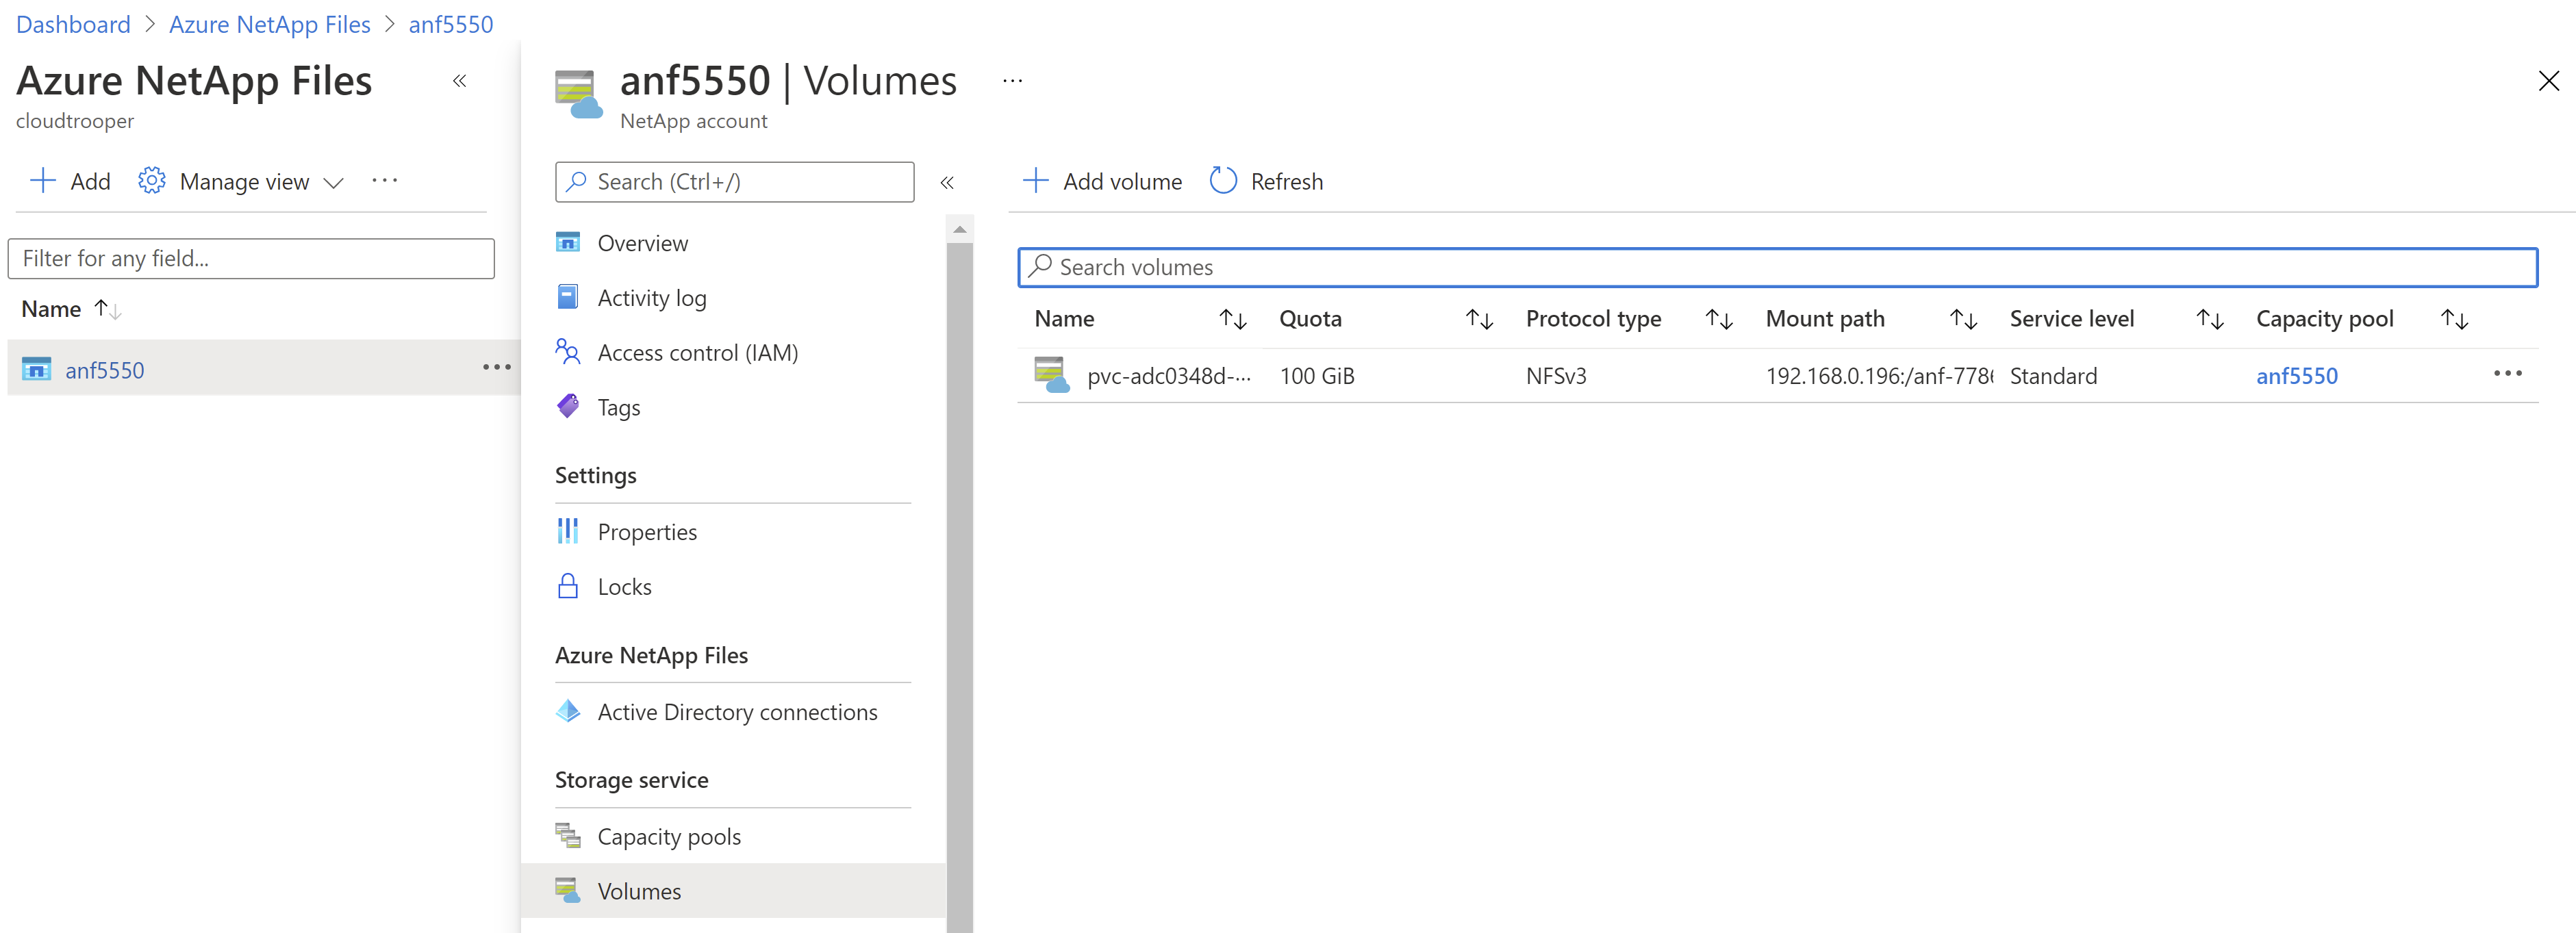The image size is (2576, 933).
Task: View account Properties
Action: (646, 531)
